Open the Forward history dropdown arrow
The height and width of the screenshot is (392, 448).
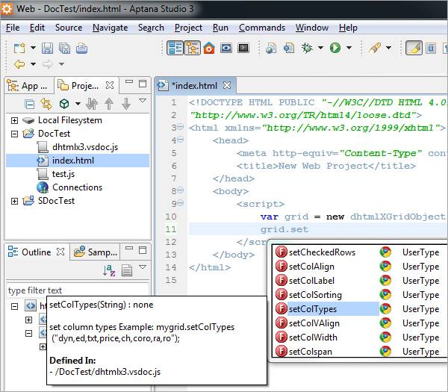tap(61, 64)
